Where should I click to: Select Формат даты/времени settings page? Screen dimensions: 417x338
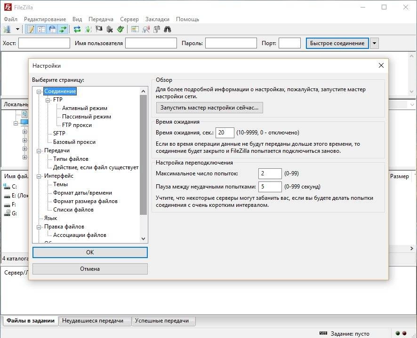(82, 193)
